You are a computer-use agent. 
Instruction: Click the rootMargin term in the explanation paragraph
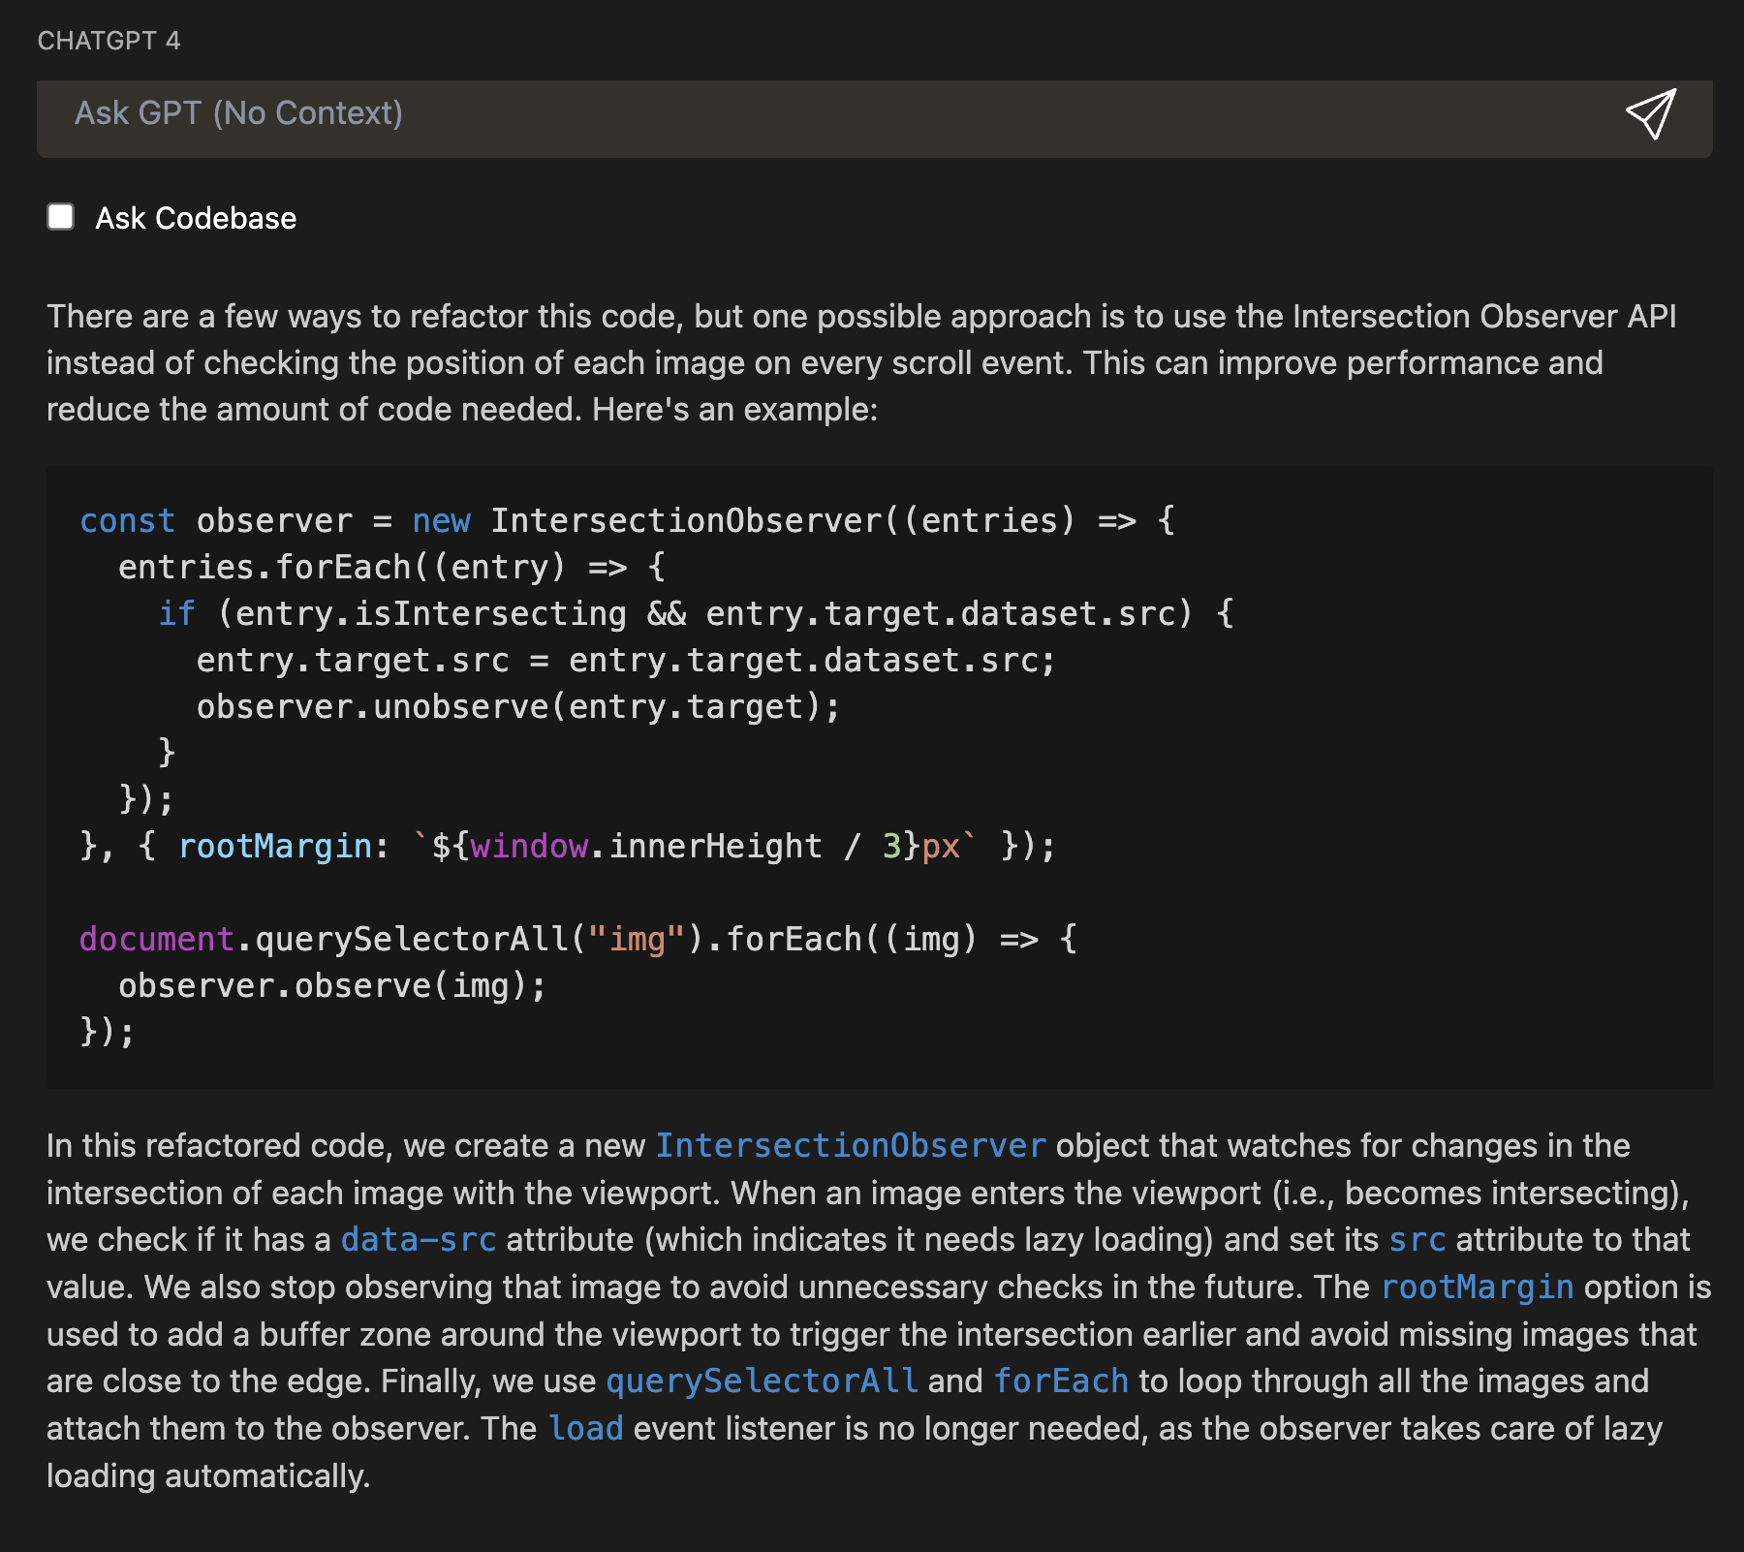[1477, 1288]
